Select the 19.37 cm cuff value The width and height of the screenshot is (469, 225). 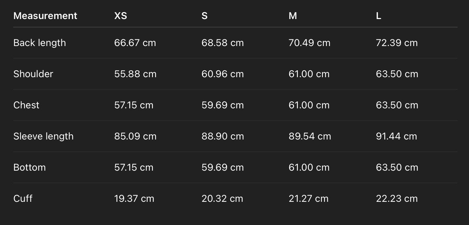(134, 199)
